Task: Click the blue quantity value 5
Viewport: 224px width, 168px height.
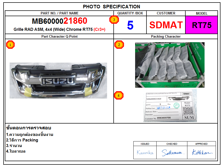Action: (130, 25)
